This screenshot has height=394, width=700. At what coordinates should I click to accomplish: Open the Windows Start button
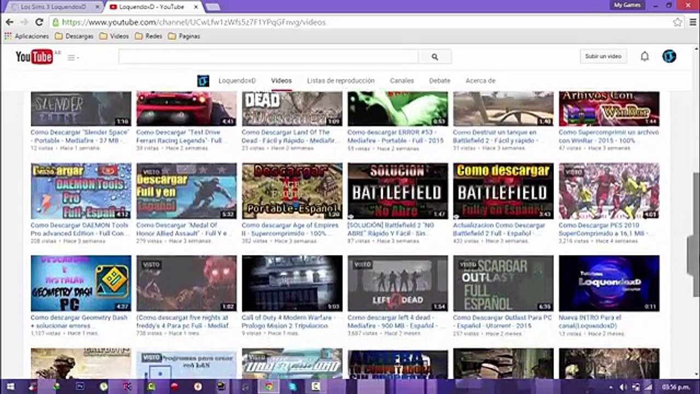pos(9,386)
